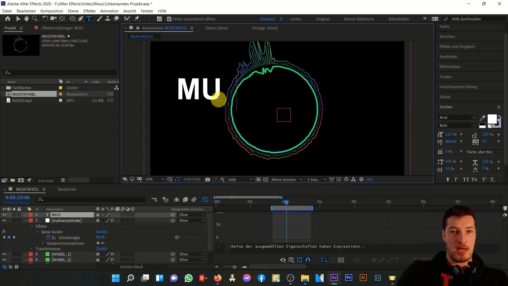
Task: Toggle snapping magnet in graph editor
Action: [308, 260]
